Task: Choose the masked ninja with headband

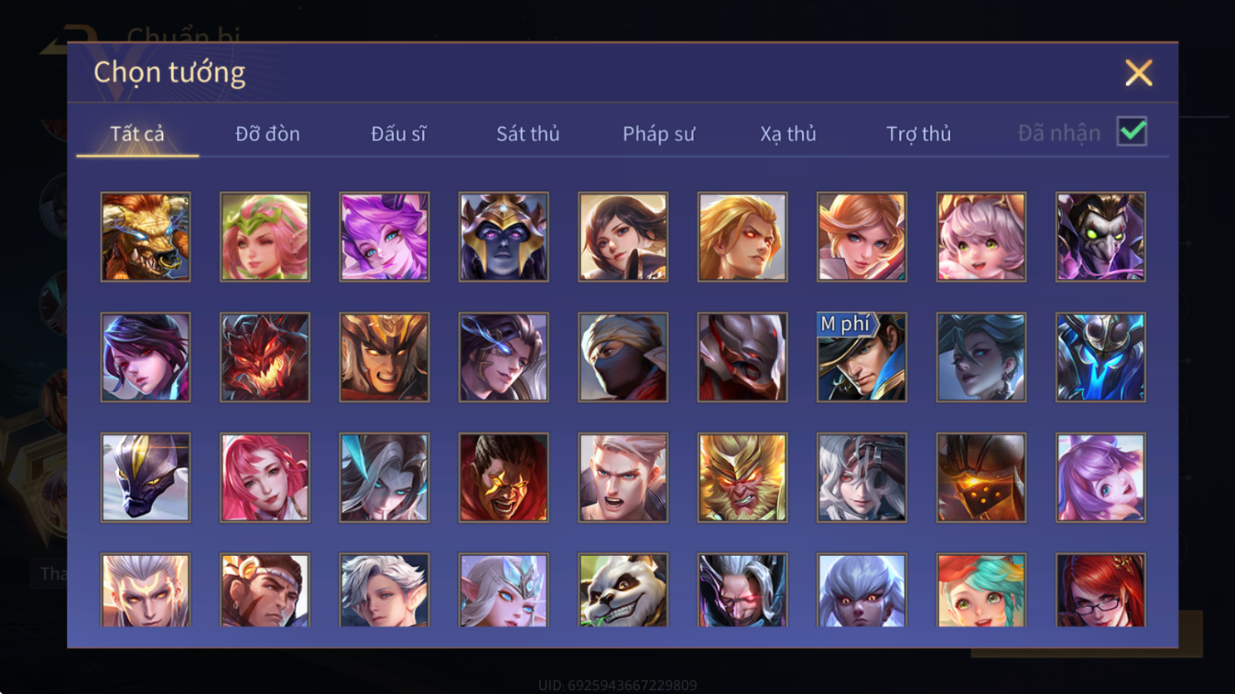Action: (622, 357)
